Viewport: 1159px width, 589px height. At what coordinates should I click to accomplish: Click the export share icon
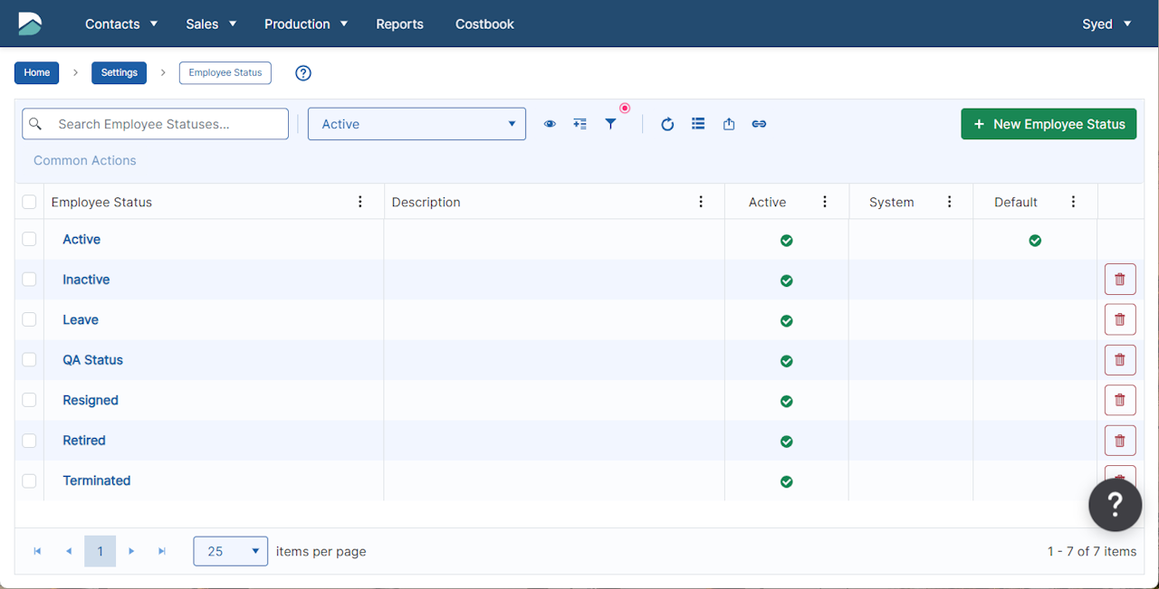(729, 124)
